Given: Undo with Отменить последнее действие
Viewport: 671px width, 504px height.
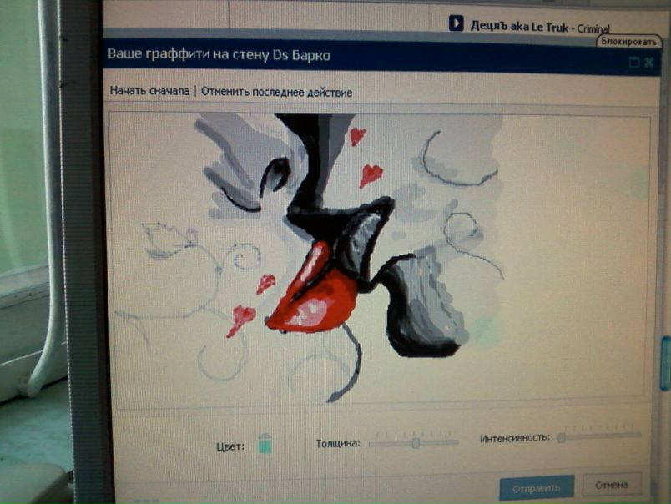Looking at the screenshot, I should tap(276, 92).
